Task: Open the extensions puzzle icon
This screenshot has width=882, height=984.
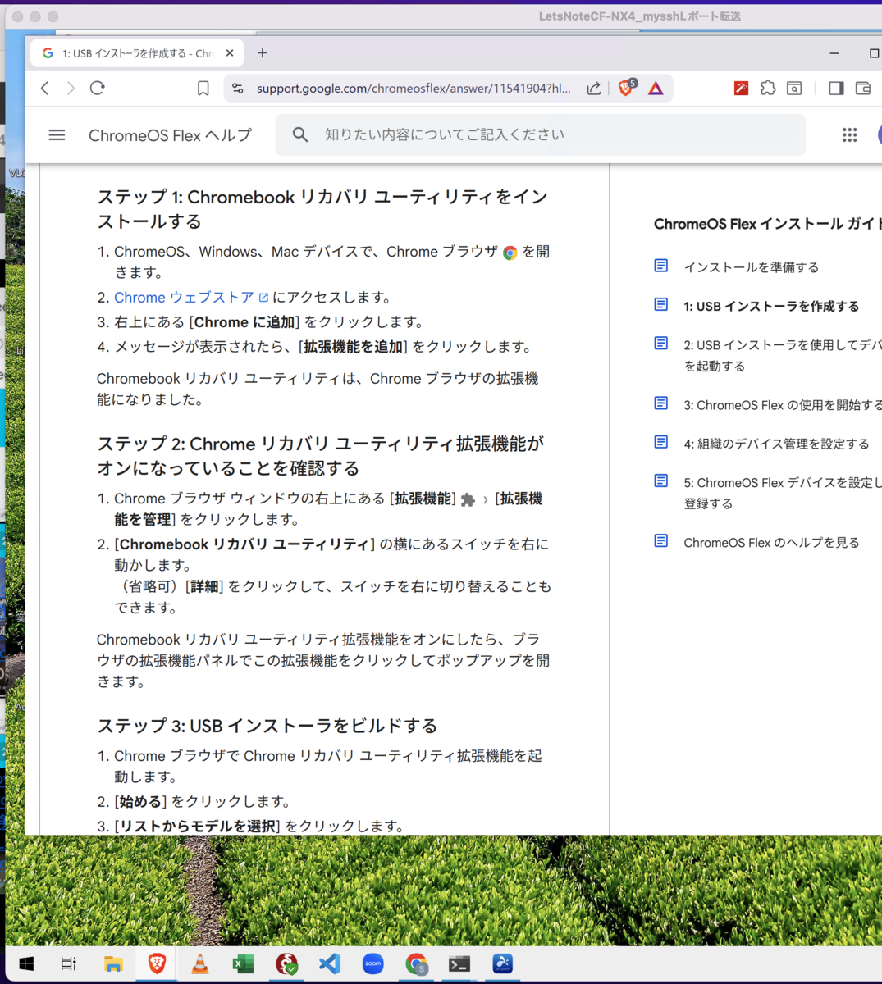Action: (x=768, y=88)
